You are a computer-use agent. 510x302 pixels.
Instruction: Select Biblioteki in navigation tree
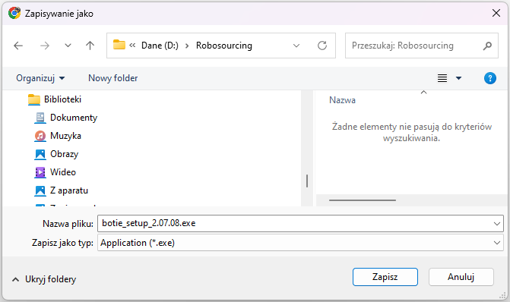click(x=62, y=99)
